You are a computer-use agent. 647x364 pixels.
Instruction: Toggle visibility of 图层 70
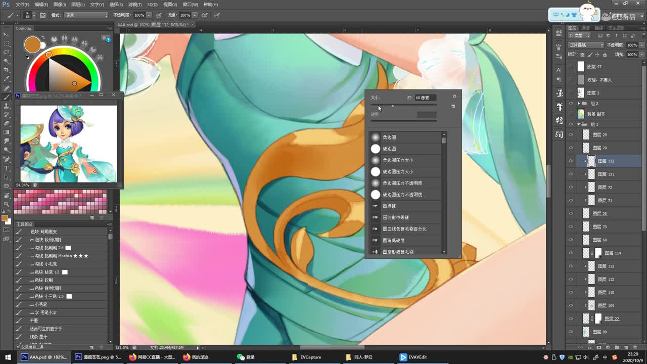pos(571,148)
